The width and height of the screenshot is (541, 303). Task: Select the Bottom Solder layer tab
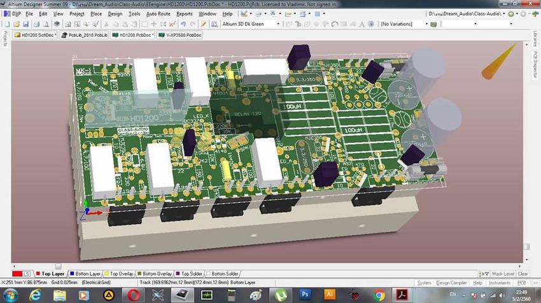[222, 274]
